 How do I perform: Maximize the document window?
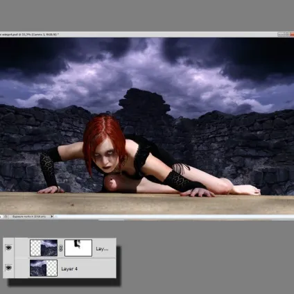(x=287, y=35)
